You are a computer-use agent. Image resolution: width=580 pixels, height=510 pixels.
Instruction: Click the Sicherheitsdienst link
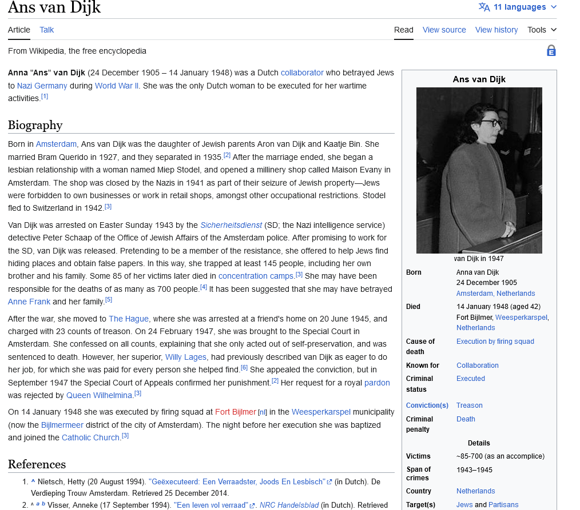click(231, 225)
